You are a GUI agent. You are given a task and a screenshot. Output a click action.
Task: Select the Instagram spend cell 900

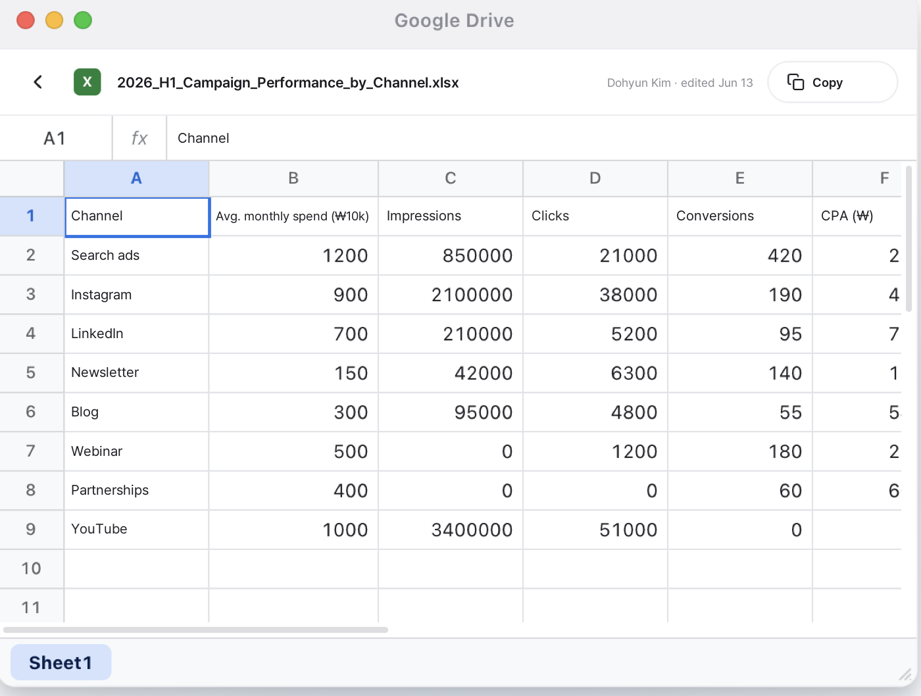coord(293,295)
